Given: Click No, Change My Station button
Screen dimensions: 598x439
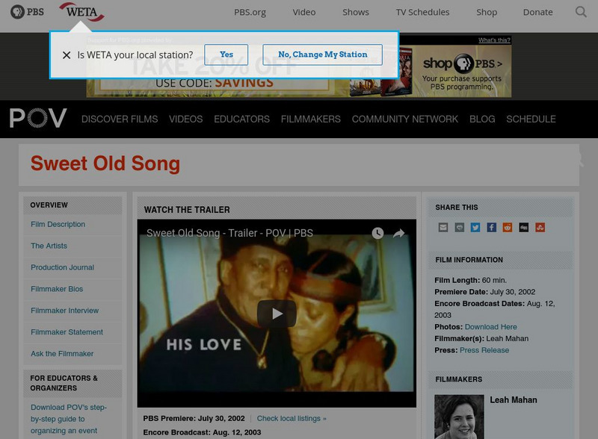Looking at the screenshot, I should [323, 55].
